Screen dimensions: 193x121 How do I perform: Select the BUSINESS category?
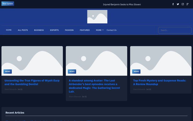(39, 30)
